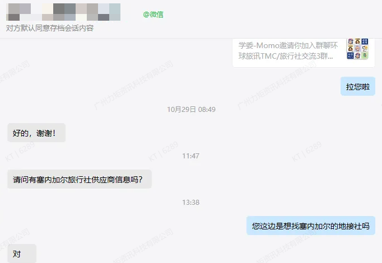Image resolution: width=382 pixels, height=263 pixels.
Task: Open the group avatar thumbnail in invite card
Action: 357,49
